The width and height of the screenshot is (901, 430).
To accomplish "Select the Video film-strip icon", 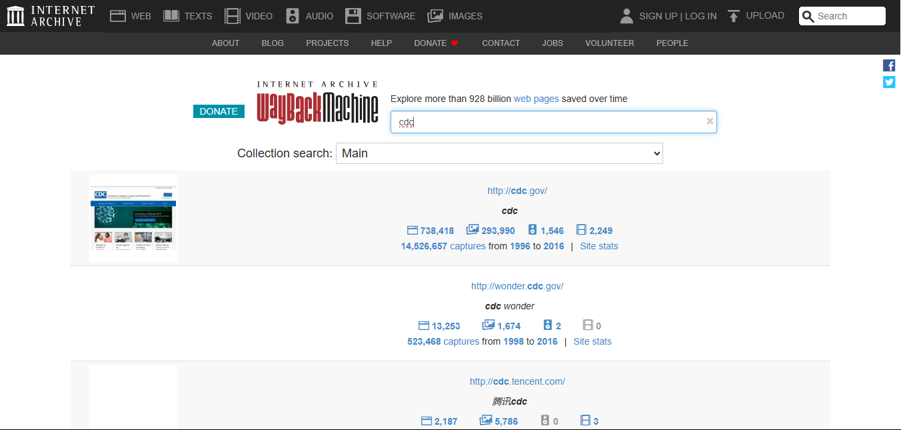I will [x=233, y=16].
